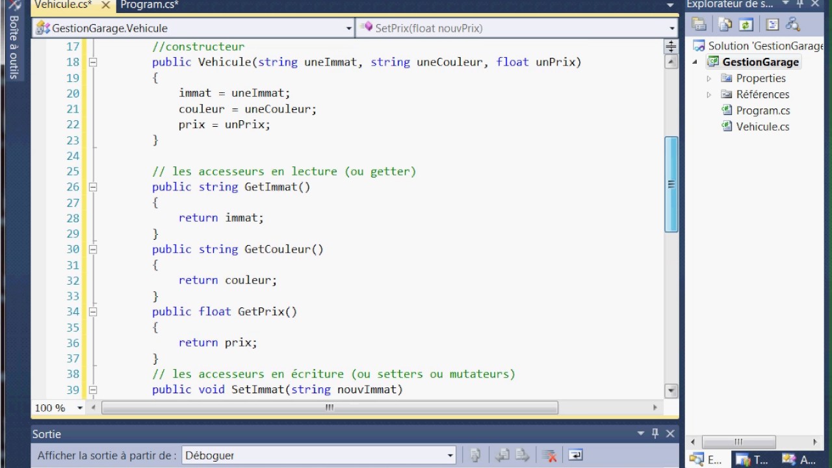Click the Properties folder icon
Viewport: 832px width, 468px height.
point(727,78)
